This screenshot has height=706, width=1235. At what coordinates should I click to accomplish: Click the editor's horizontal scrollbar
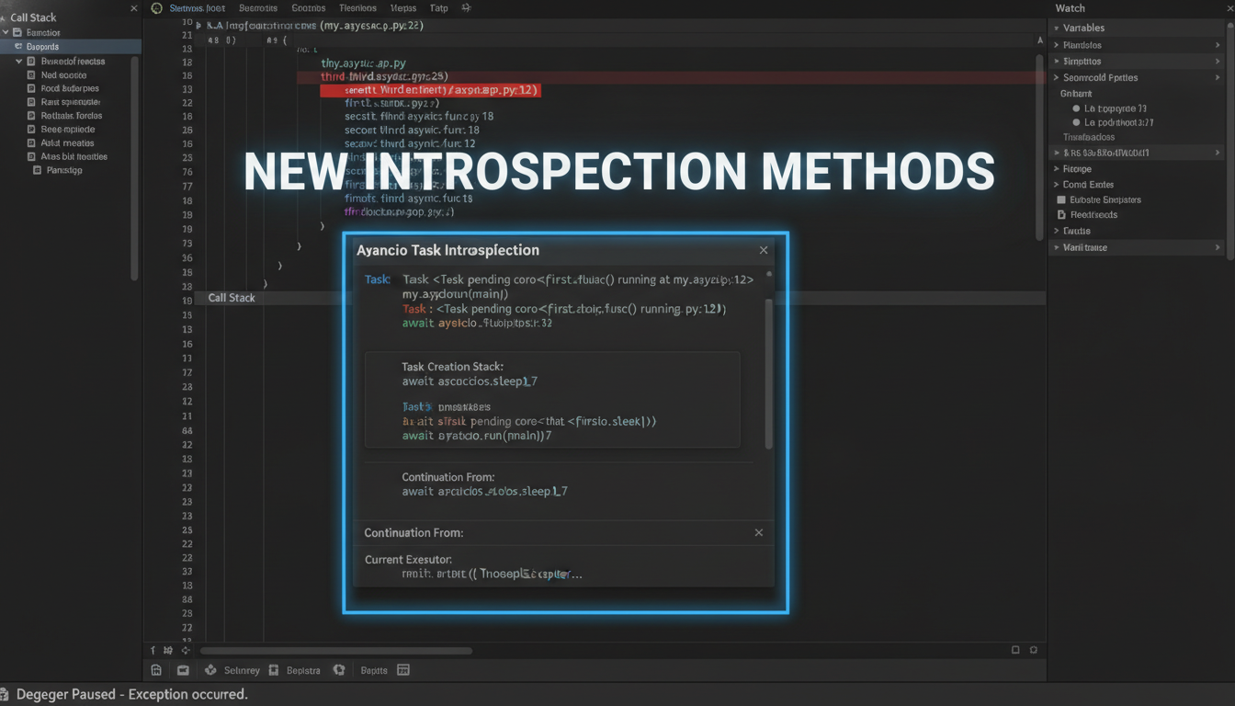click(337, 651)
